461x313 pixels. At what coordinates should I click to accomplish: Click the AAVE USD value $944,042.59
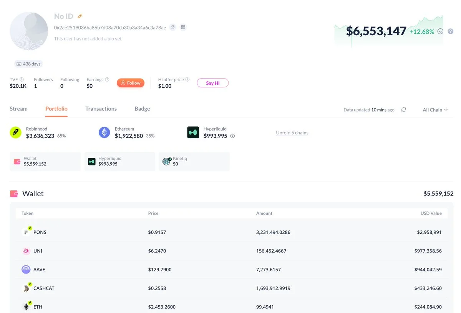coord(428,270)
